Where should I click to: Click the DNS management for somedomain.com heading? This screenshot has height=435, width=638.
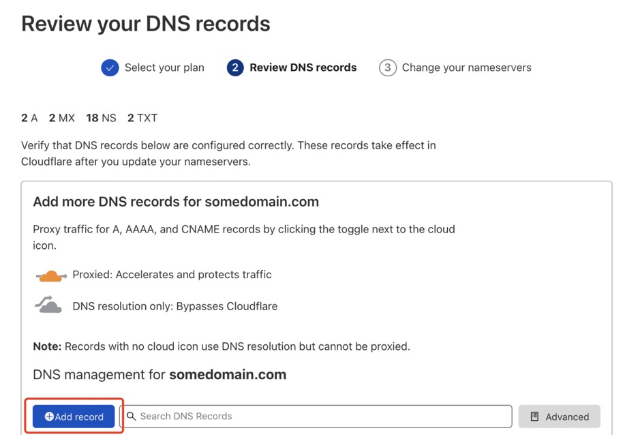(159, 375)
